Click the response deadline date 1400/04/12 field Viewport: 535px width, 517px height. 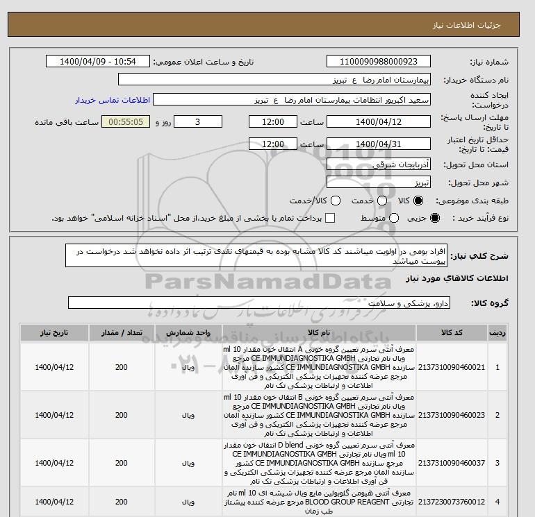click(379, 121)
